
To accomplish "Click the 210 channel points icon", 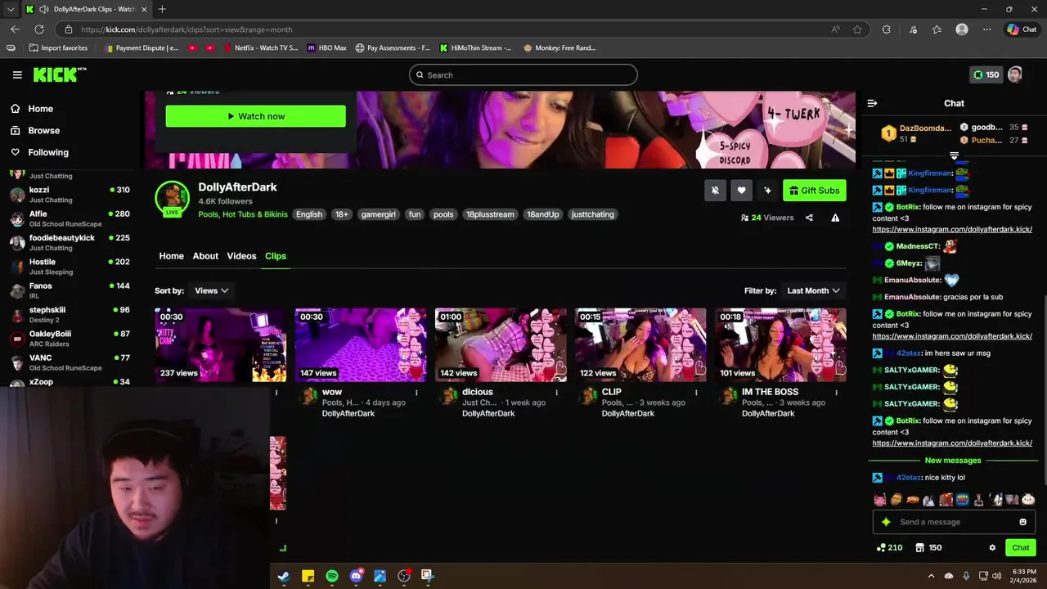I will (x=888, y=548).
